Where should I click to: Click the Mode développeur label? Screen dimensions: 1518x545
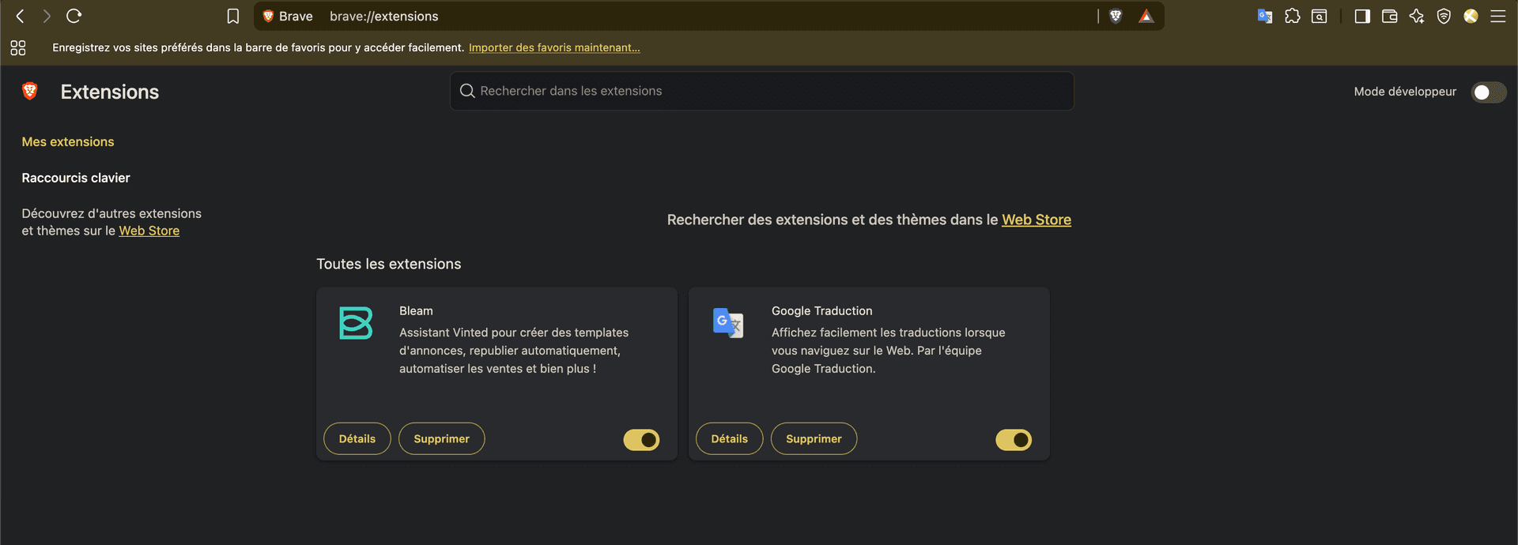[1405, 92]
